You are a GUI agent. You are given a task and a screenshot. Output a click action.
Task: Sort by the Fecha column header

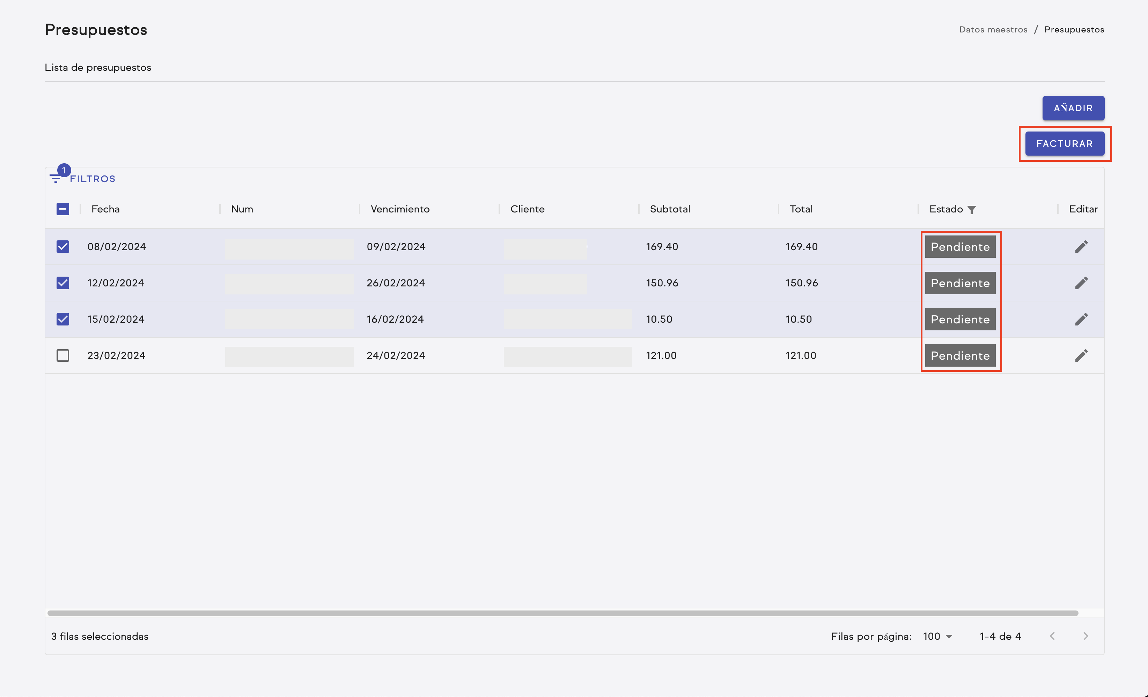(x=105, y=209)
